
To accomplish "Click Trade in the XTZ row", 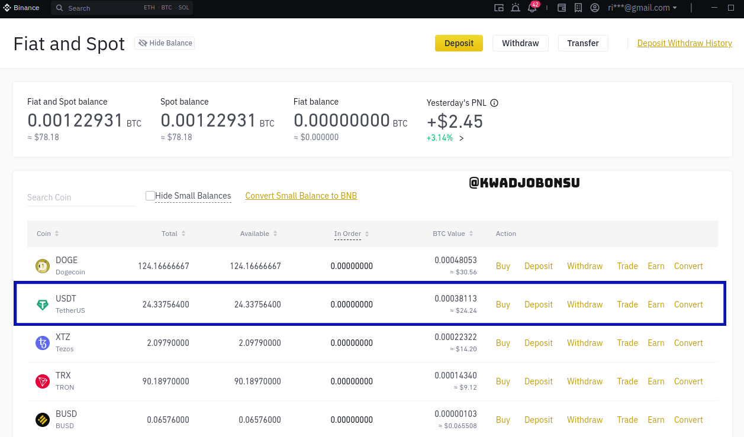I will (627, 343).
